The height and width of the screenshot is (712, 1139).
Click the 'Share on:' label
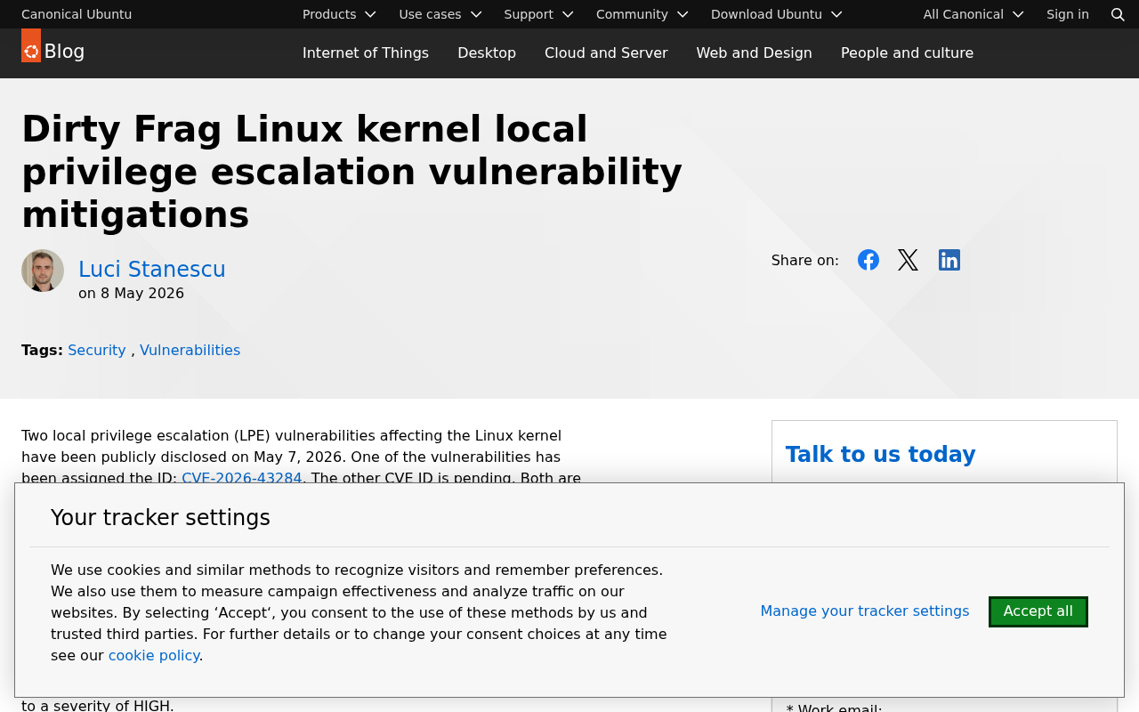pos(805,260)
